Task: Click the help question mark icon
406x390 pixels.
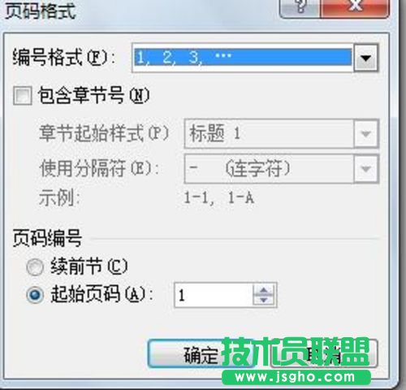Action: [300, 7]
